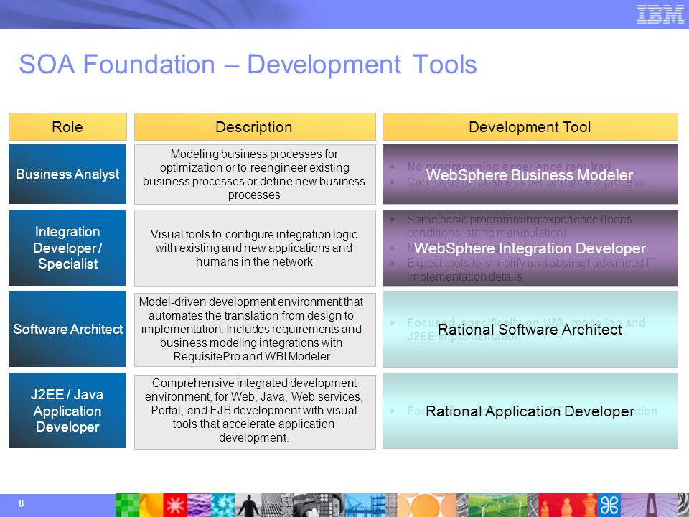Image resolution: width=689 pixels, height=517 pixels.
Task: Select the Software Architect role cell
Action: [67, 329]
